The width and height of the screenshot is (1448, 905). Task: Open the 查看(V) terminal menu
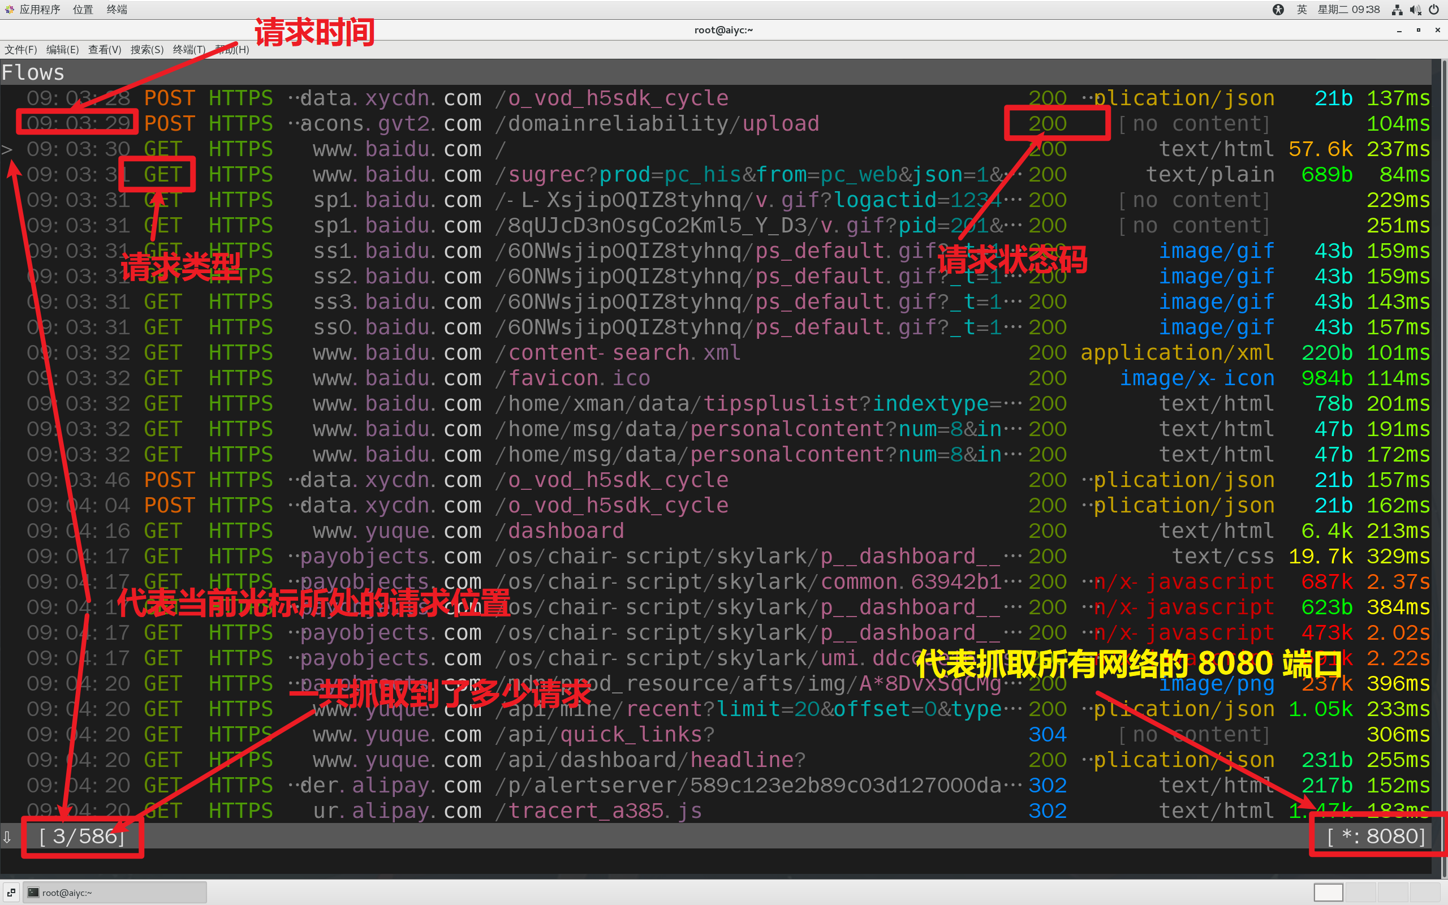[x=105, y=50]
